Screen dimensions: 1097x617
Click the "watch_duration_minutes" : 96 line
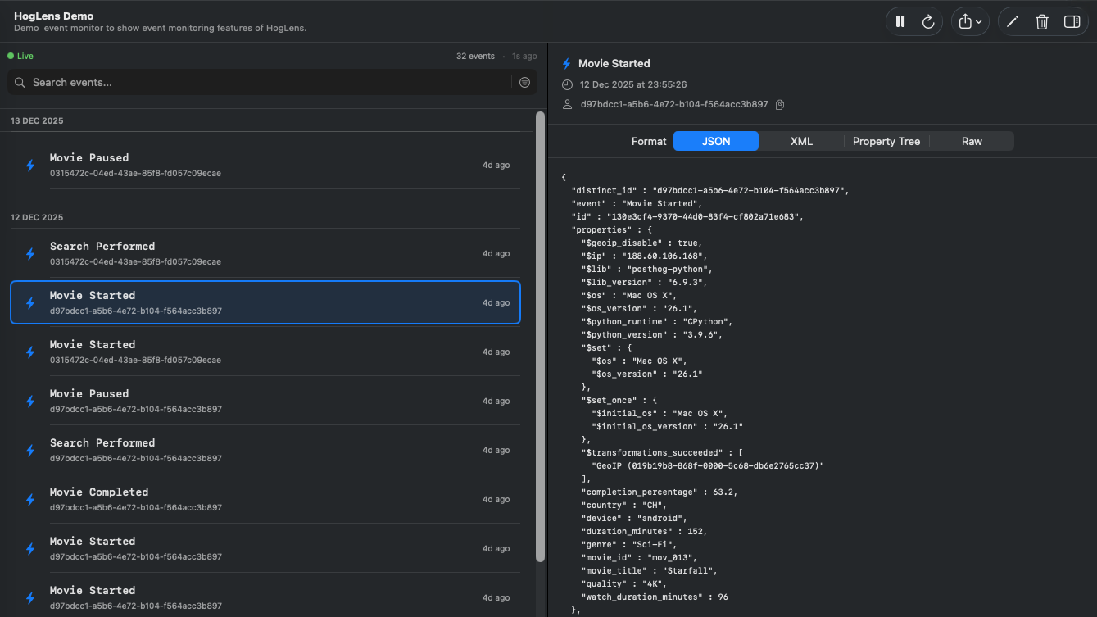(x=655, y=597)
